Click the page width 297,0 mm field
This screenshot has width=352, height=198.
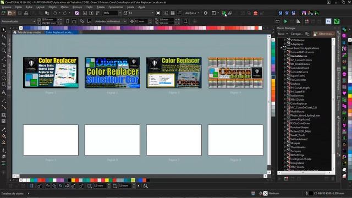pos(49,20)
